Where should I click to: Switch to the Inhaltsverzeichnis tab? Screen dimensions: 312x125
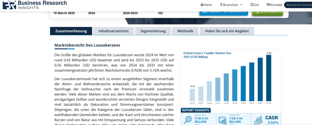point(112,31)
